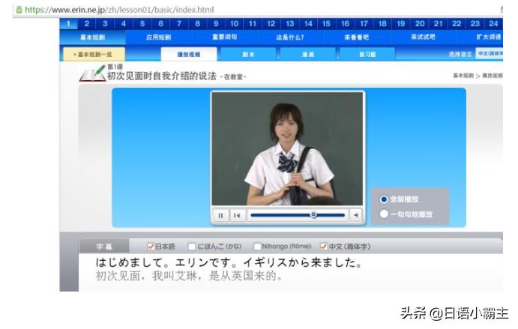Click the 基本短剧一览 button
Viewport: 518px width, 329px height.
coord(94,54)
